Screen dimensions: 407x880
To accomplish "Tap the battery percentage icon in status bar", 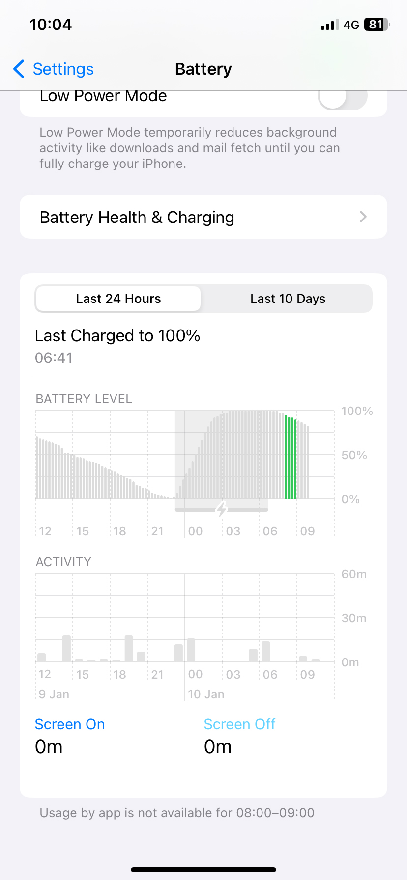I will point(377,25).
